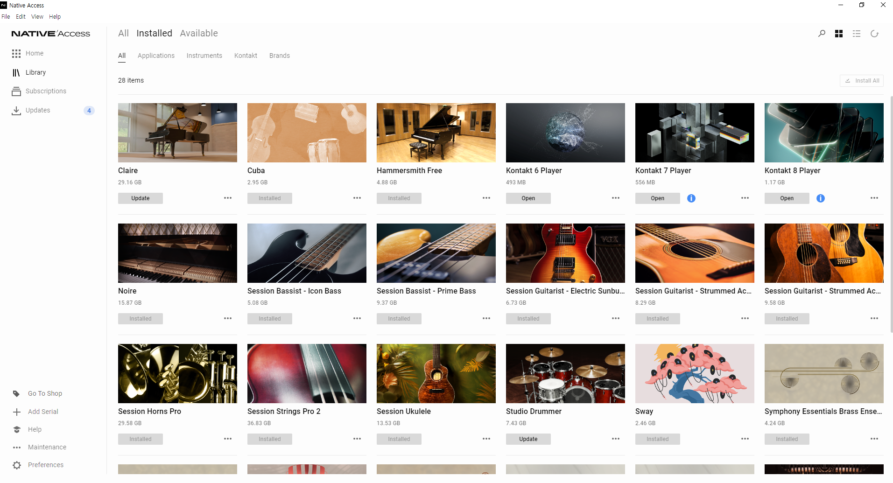The width and height of the screenshot is (893, 483).
Task: Open more options for Session Bassist Icon Bass
Action: (x=357, y=318)
